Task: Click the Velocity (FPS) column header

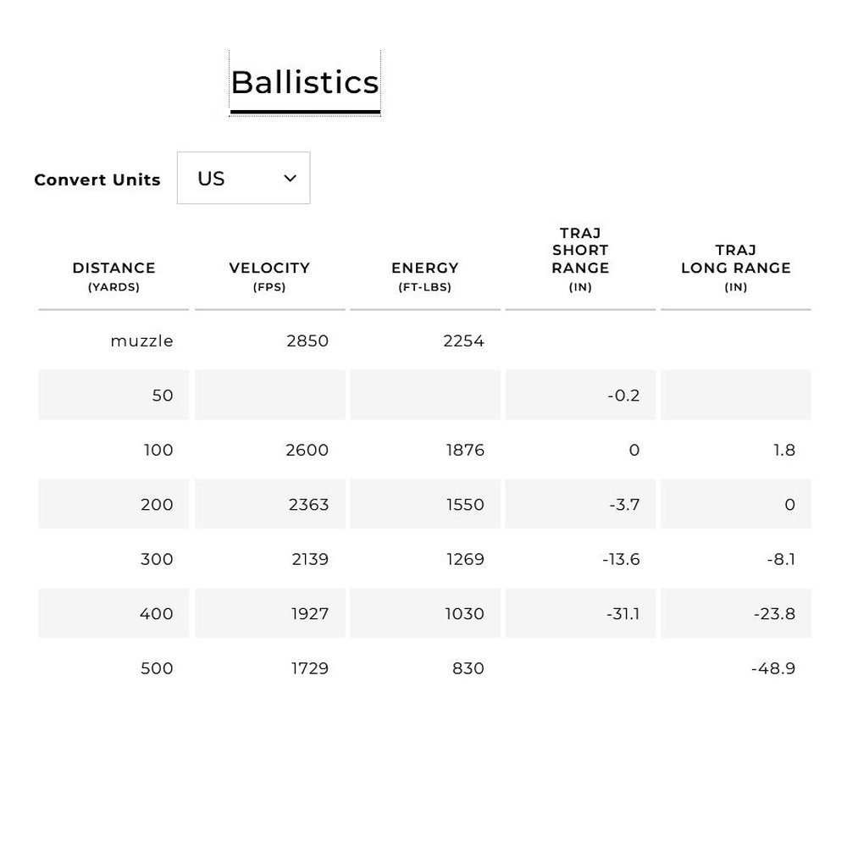Action: 269,276
